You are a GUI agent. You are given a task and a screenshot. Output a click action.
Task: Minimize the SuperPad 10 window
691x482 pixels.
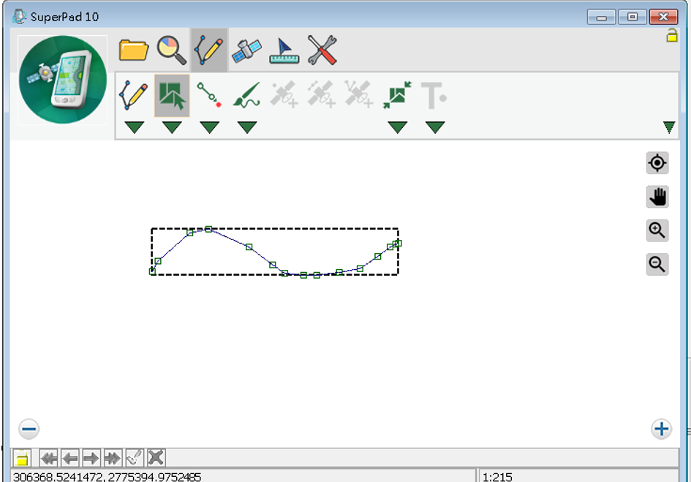point(601,18)
